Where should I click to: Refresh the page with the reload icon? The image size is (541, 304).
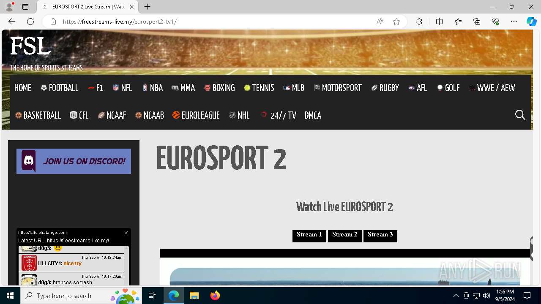(x=30, y=22)
